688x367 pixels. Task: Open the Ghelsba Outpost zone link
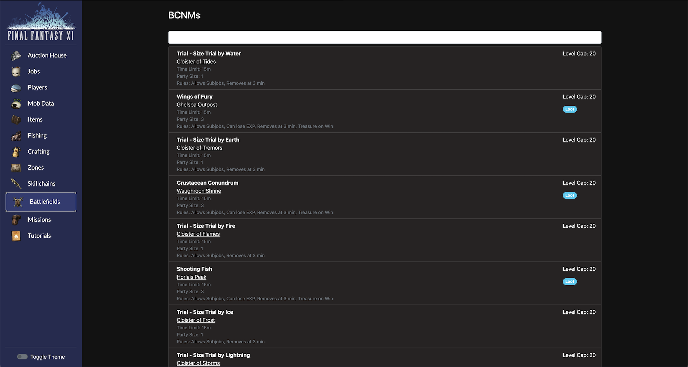tap(197, 105)
